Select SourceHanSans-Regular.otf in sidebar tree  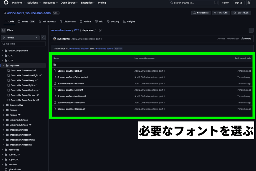coord(25,100)
